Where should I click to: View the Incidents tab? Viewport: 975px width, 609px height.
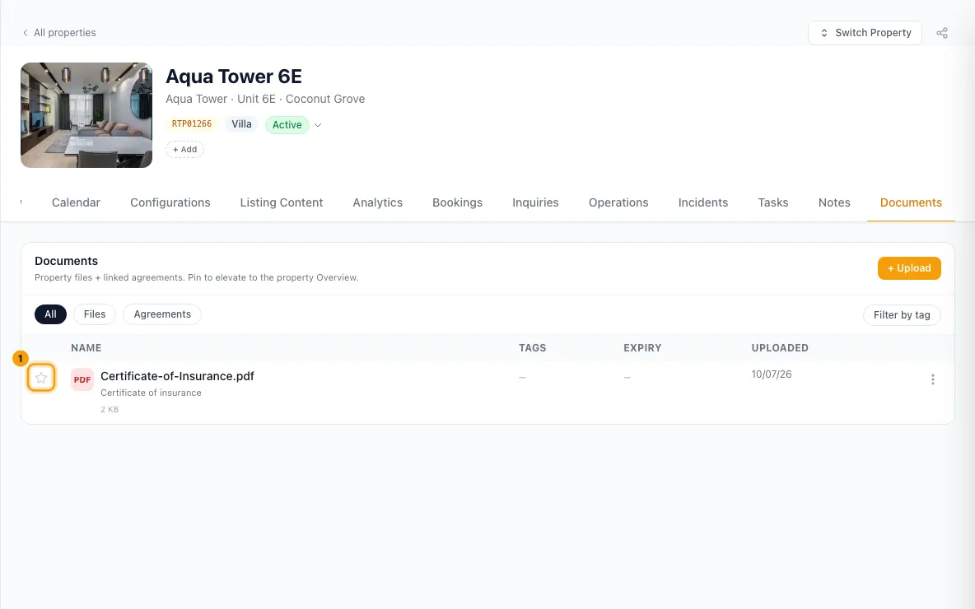[x=703, y=202]
